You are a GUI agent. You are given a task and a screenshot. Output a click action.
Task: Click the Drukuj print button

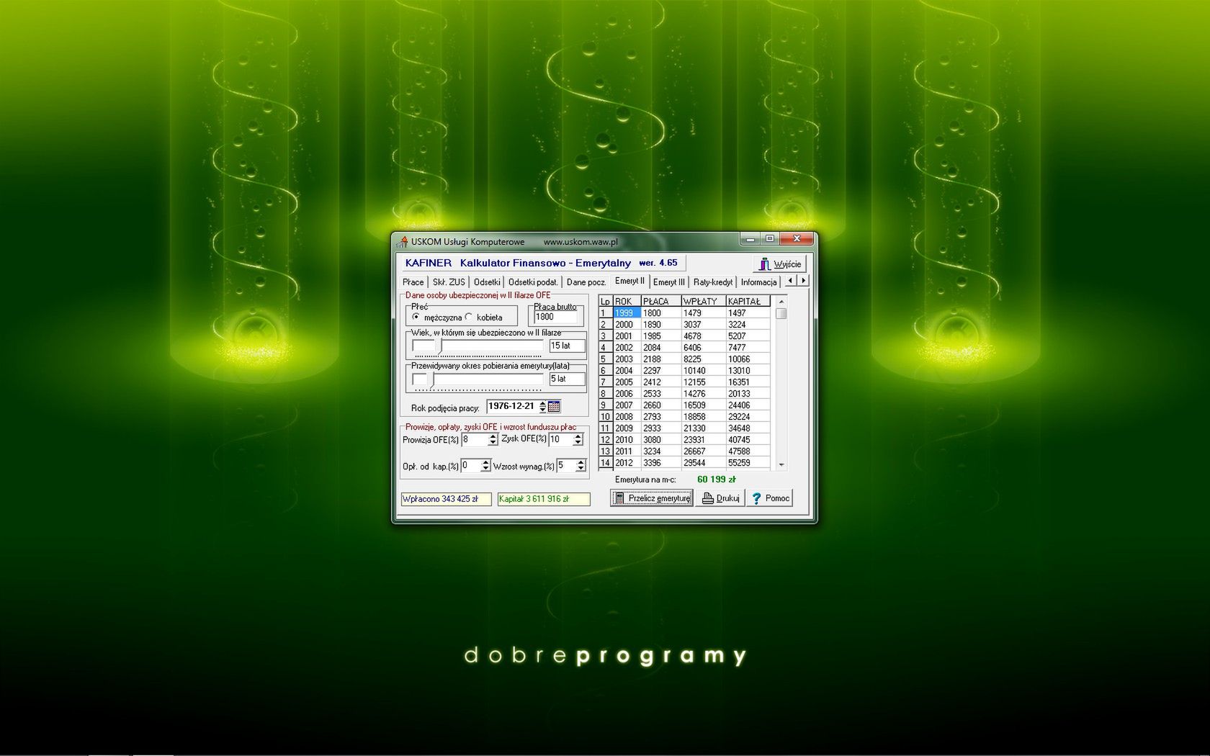click(720, 498)
